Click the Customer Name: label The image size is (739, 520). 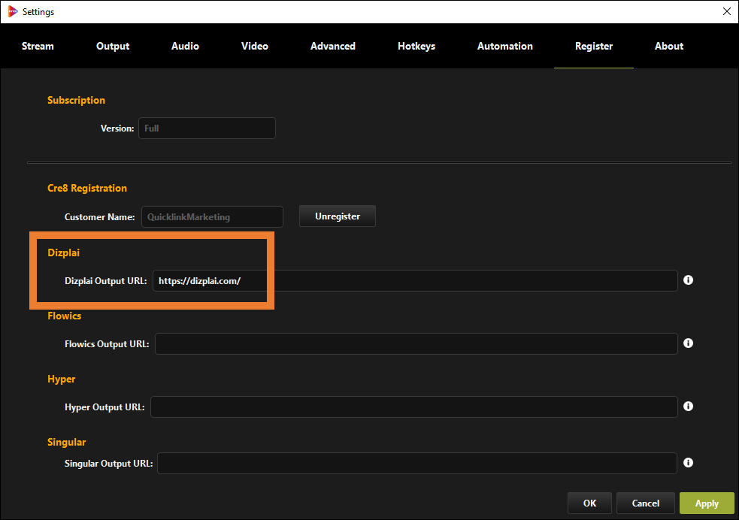pos(99,217)
